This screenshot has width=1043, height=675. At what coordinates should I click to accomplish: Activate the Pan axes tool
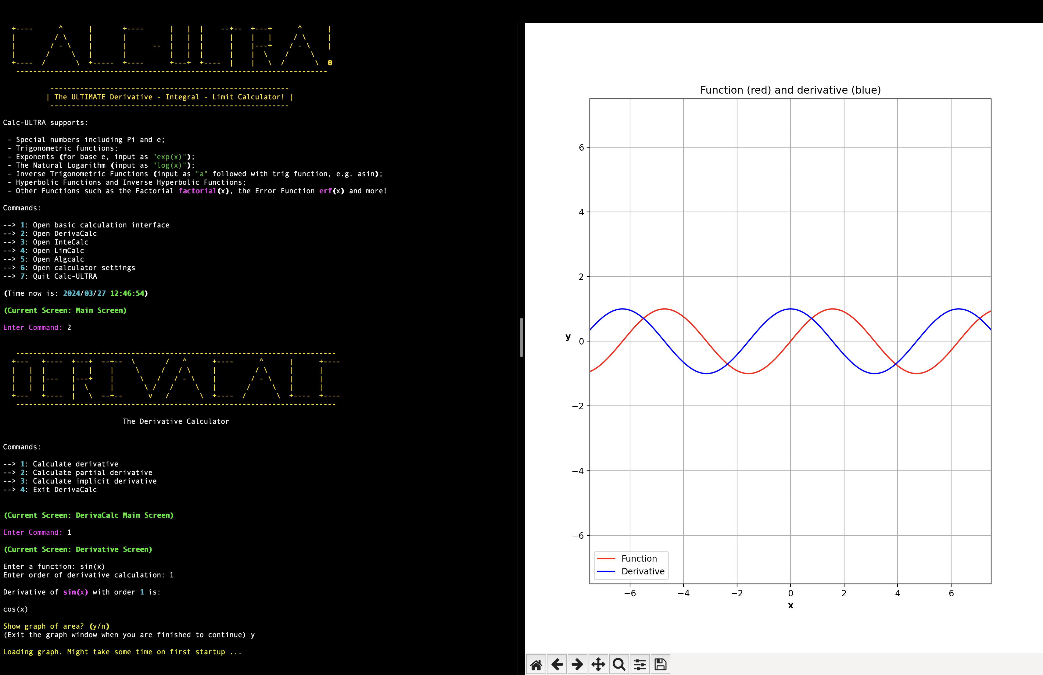tap(598, 665)
